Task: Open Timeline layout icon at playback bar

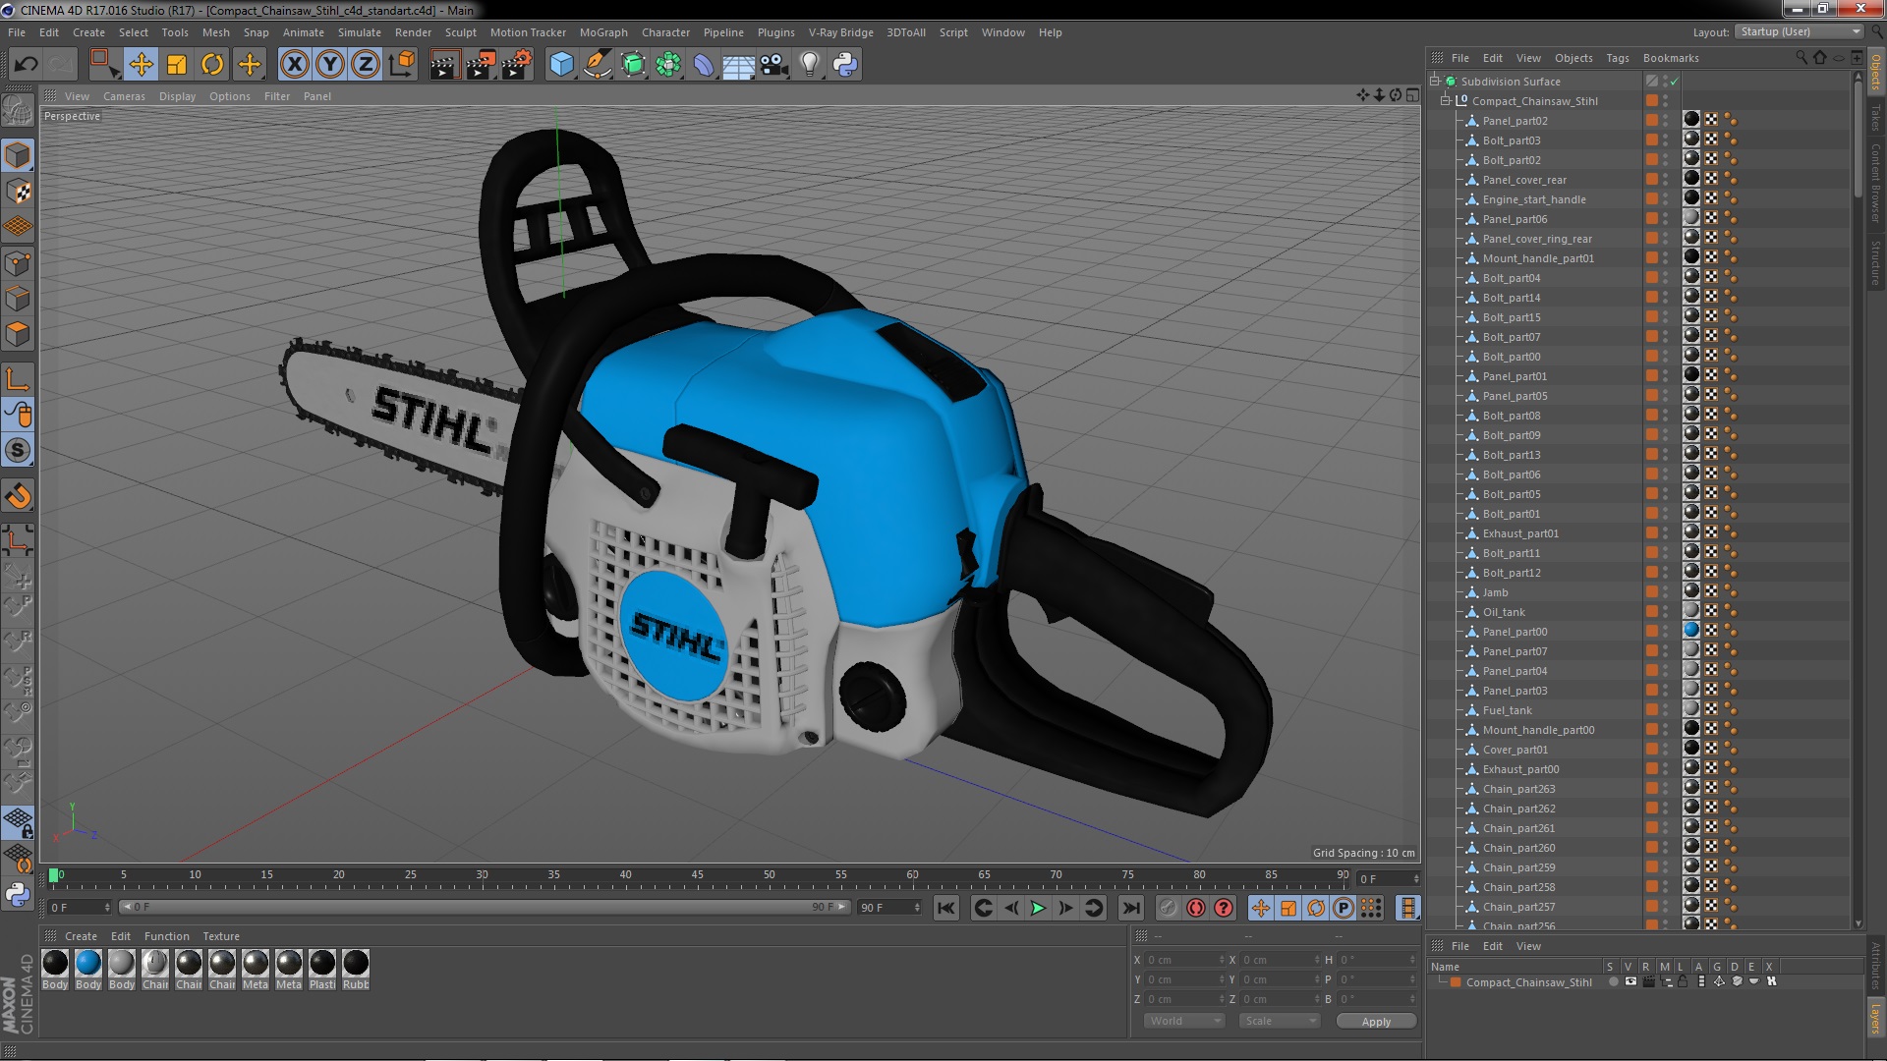Action: (1407, 908)
